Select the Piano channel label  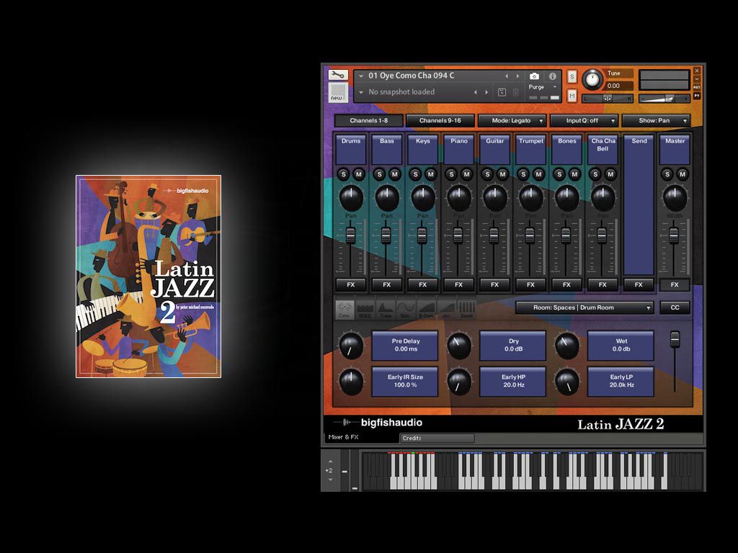pyautogui.click(x=459, y=149)
